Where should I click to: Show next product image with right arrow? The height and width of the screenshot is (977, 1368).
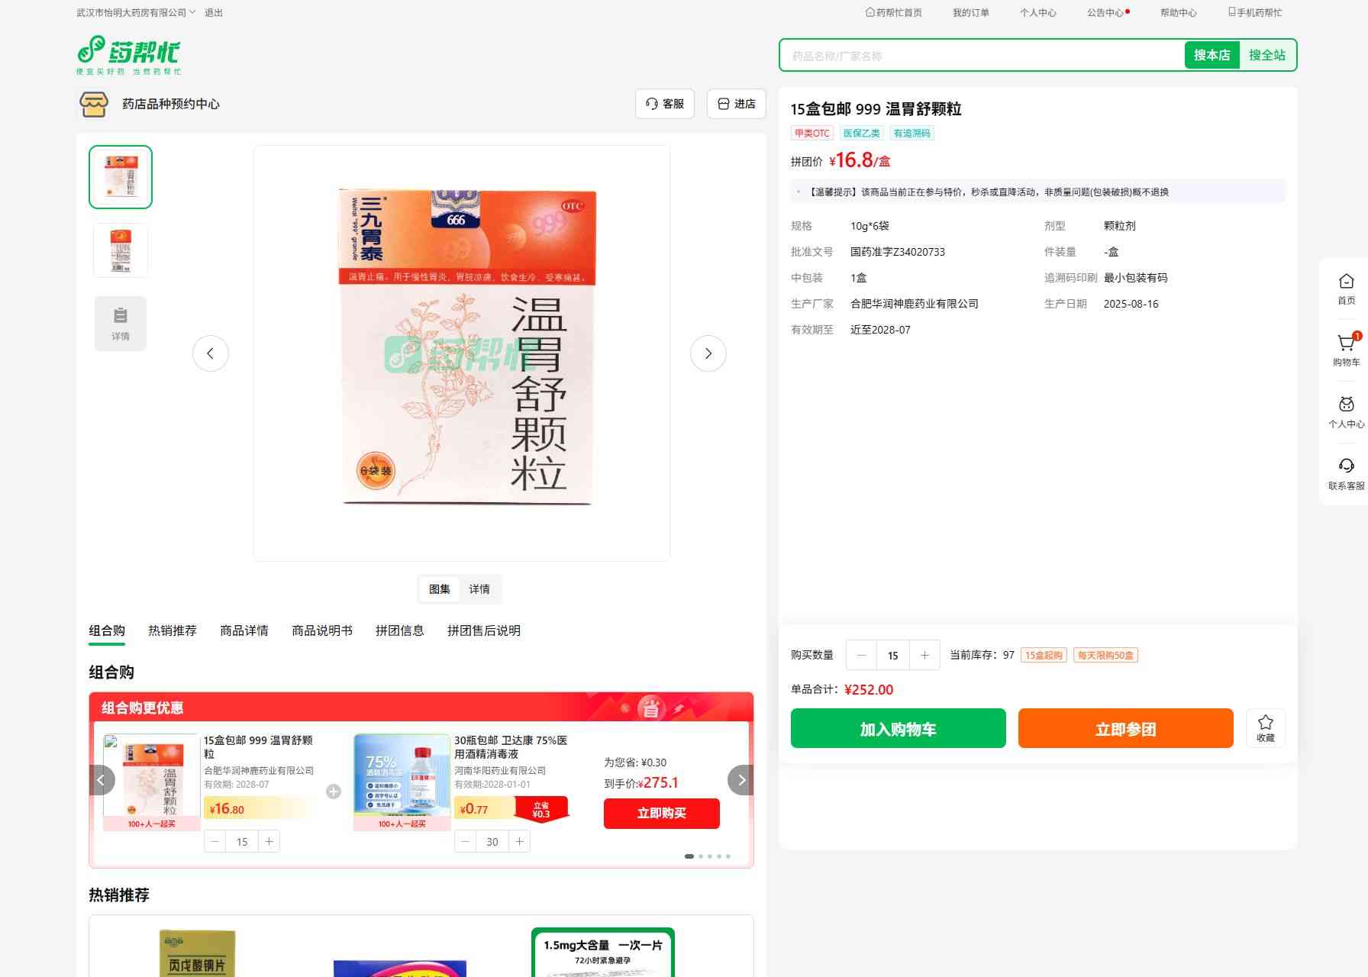click(x=708, y=353)
